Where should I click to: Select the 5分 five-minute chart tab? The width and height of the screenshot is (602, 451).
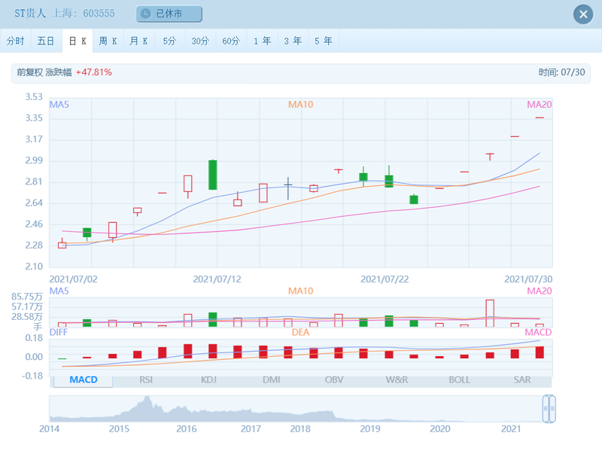170,41
